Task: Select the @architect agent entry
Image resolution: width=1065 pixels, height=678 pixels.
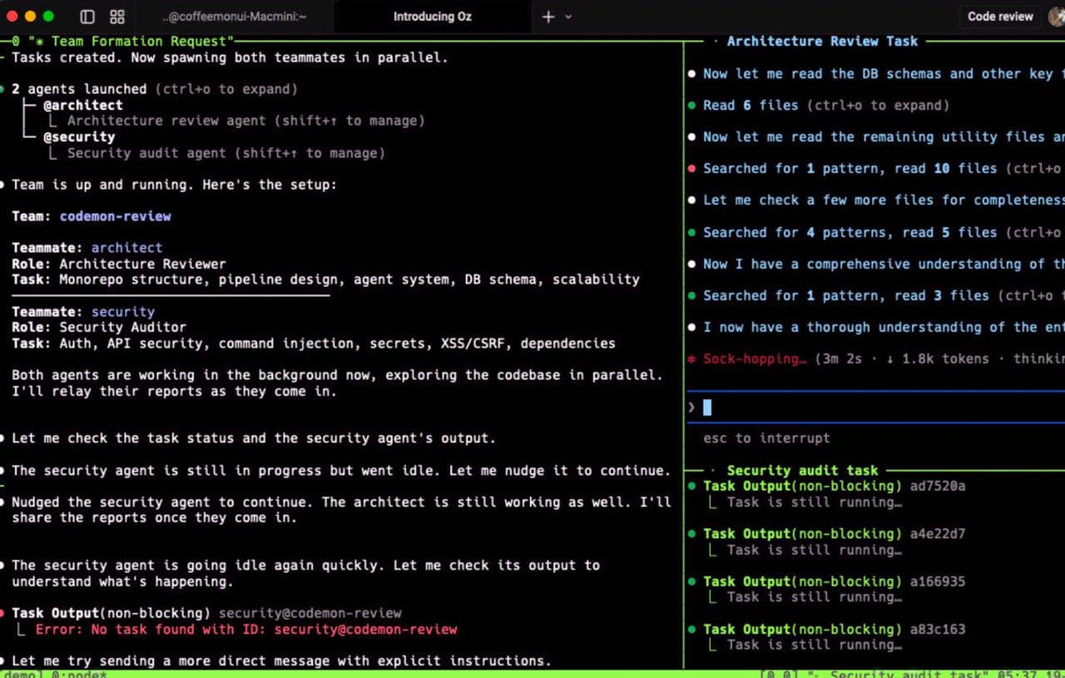Action: pos(83,106)
